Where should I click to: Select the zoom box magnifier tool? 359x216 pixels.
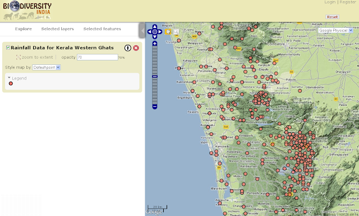click(176, 32)
